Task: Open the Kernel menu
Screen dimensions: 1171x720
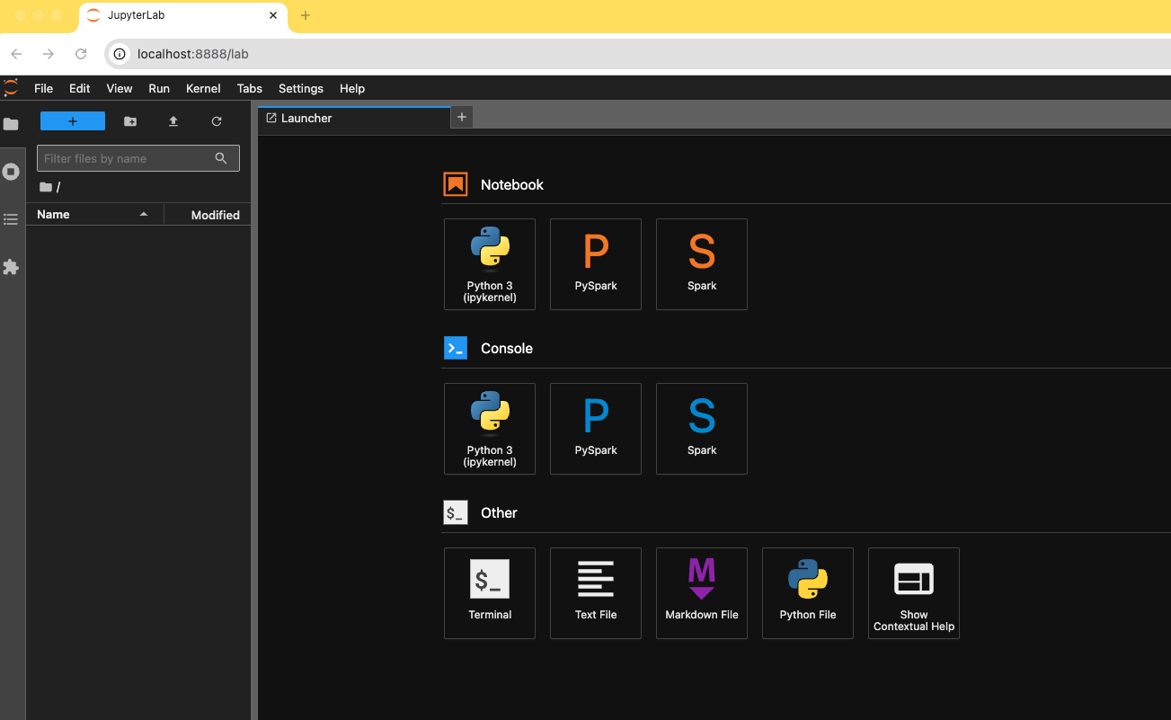Action: (x=203, y=88)
